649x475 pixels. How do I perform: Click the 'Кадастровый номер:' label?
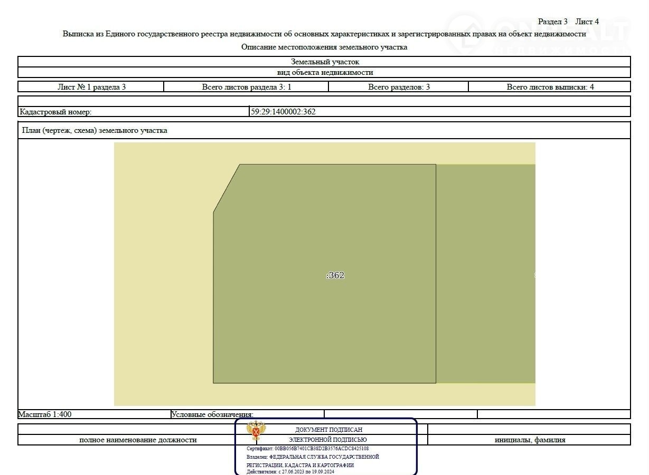click(55, 112)
